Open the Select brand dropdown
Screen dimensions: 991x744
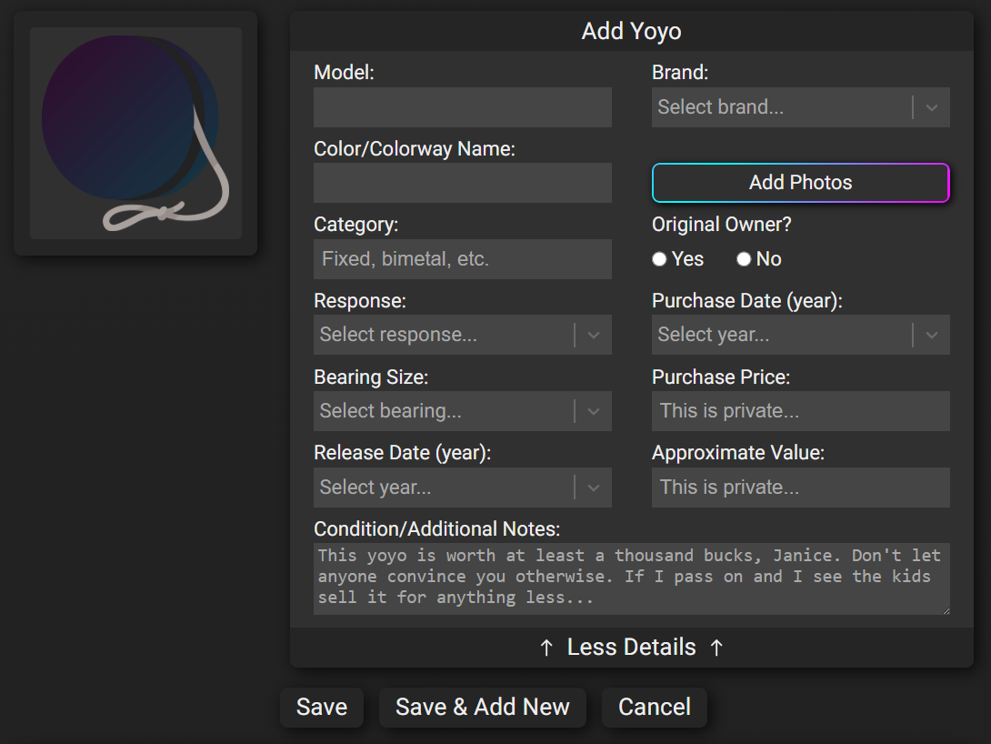click(x=801, y=107)
